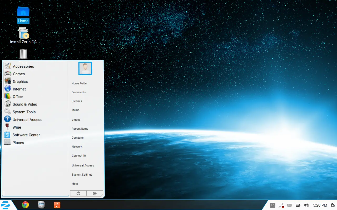The image size is (337, 210).
Task: Launch Chrome from the taskbar
Action: coord(25,205)
